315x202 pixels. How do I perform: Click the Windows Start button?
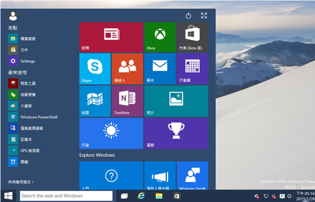tap(8, 196)
